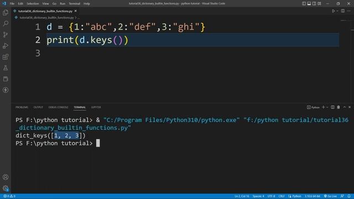The height and width of the screenshot is (199, 354).
Task: Click the VS Code logo in title bar
Action: pyautogui.click(x=4, y=3)
